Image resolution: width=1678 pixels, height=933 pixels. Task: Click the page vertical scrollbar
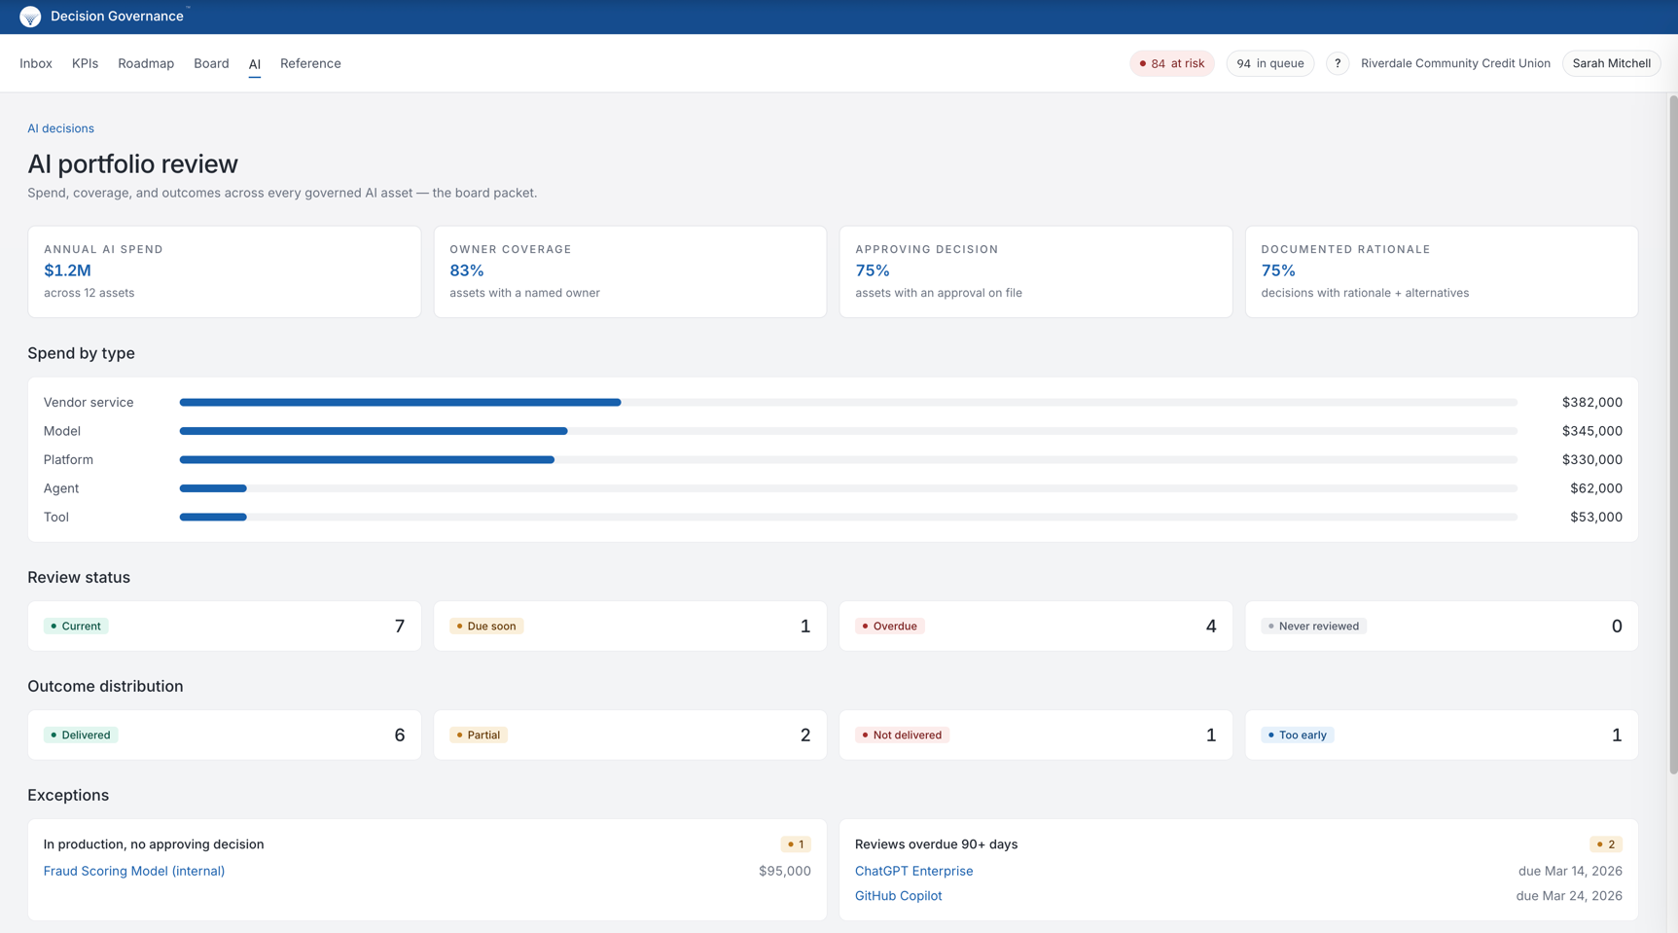1673,435
